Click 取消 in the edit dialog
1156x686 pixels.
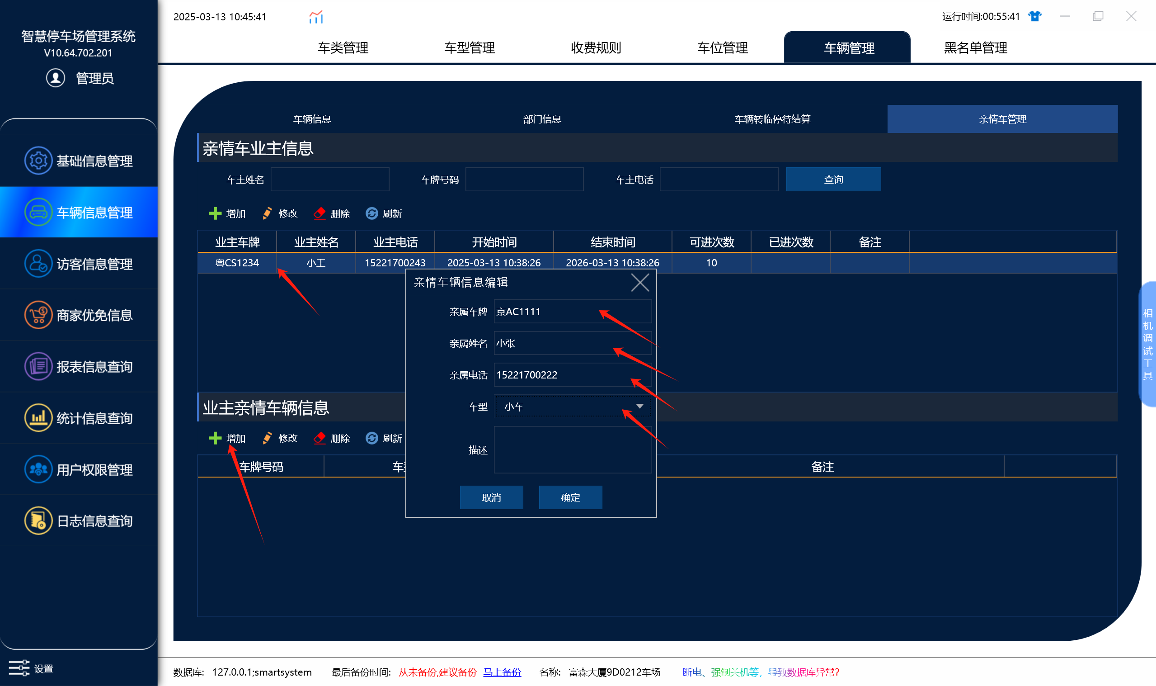(x=491, y=497)
